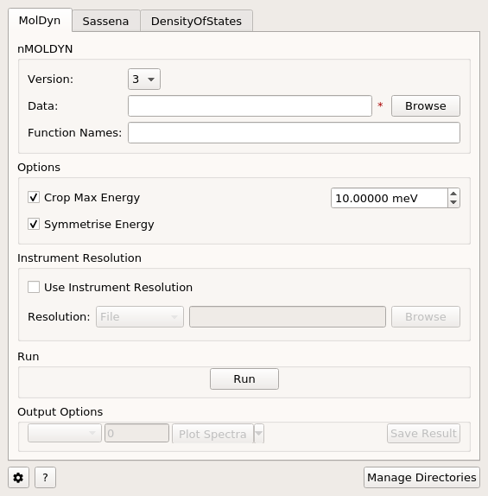Viewport: 488px width, 496px height.
Task: Focus the Function Names input field
Action: [x=294, y=133]
